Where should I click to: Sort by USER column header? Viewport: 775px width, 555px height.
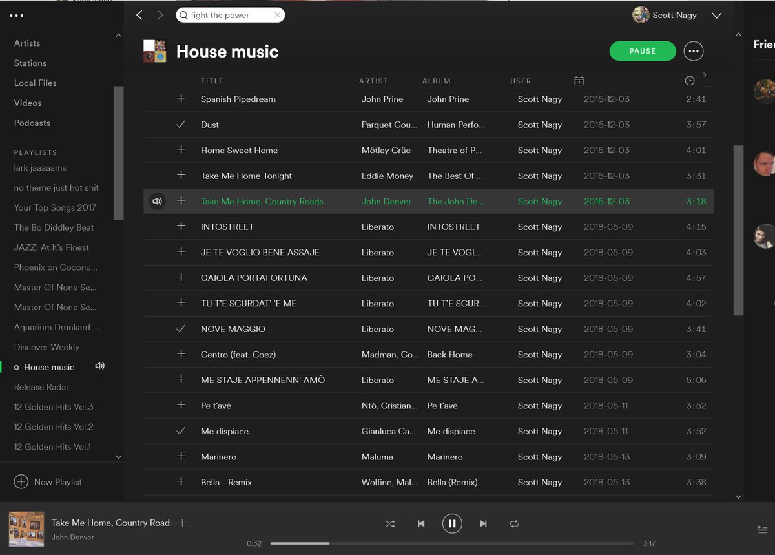point(521,81)
